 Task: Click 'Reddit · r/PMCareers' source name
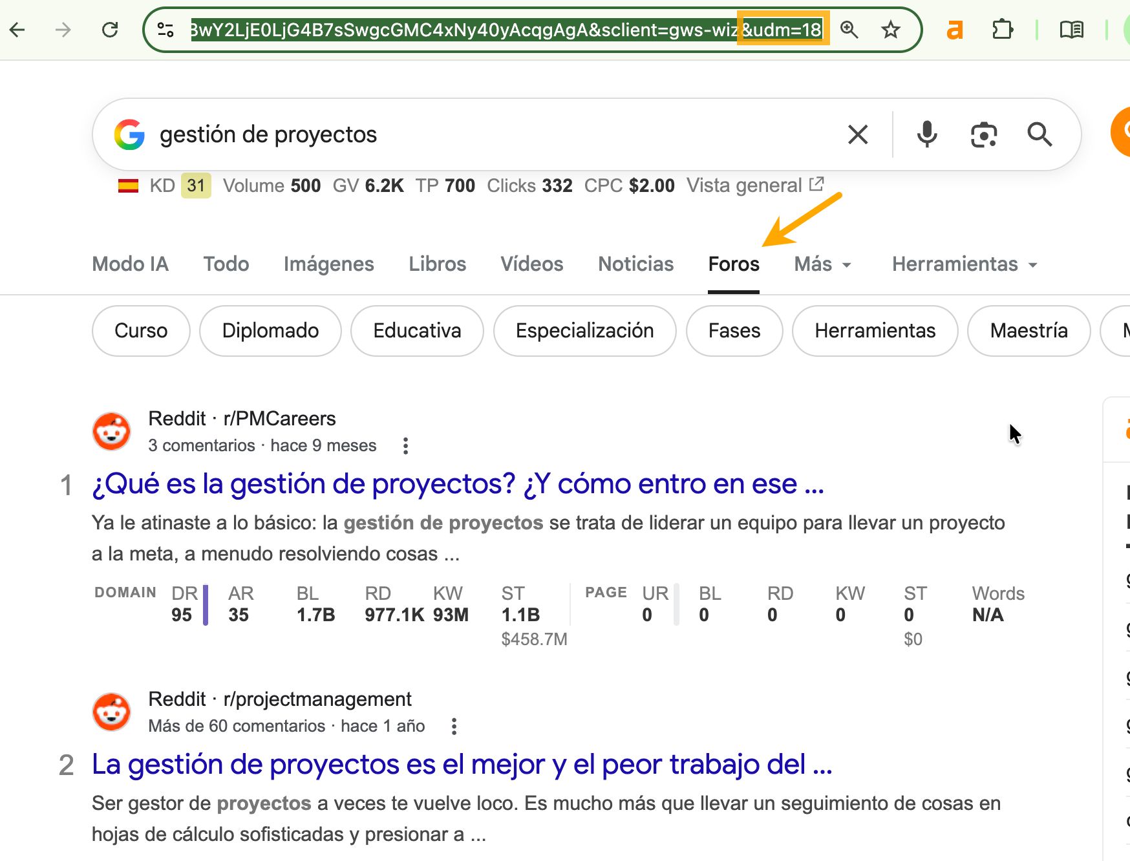[242, 419]
